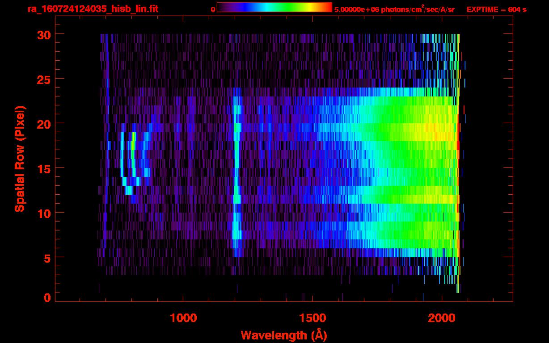Click the red-orange hot spot near 2050 Å
This screenshot has height=343, width=549.
(x=458, y=146)
